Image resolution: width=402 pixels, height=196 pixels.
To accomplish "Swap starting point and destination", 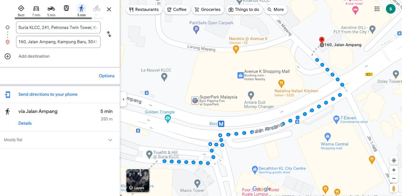I will [x=109, y=34].
